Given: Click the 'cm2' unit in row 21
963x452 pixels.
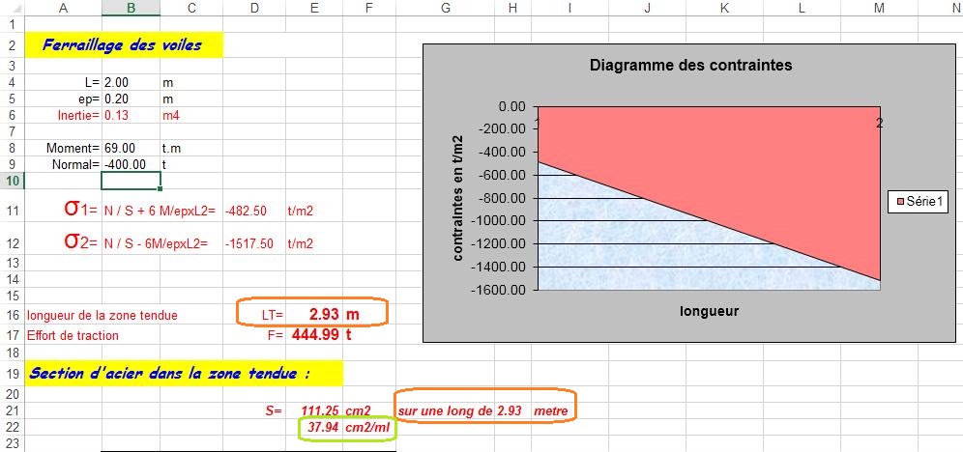Looking at the screenshot, I should click(358, 410).
